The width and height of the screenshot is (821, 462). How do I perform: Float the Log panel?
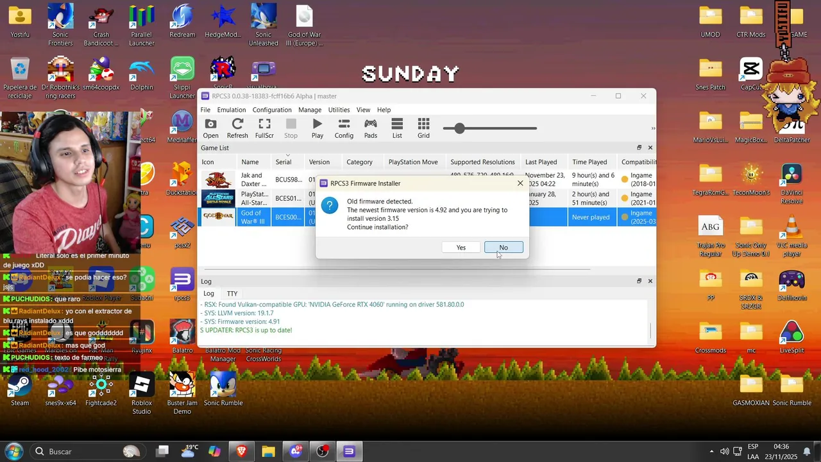(x=639, y=281)
